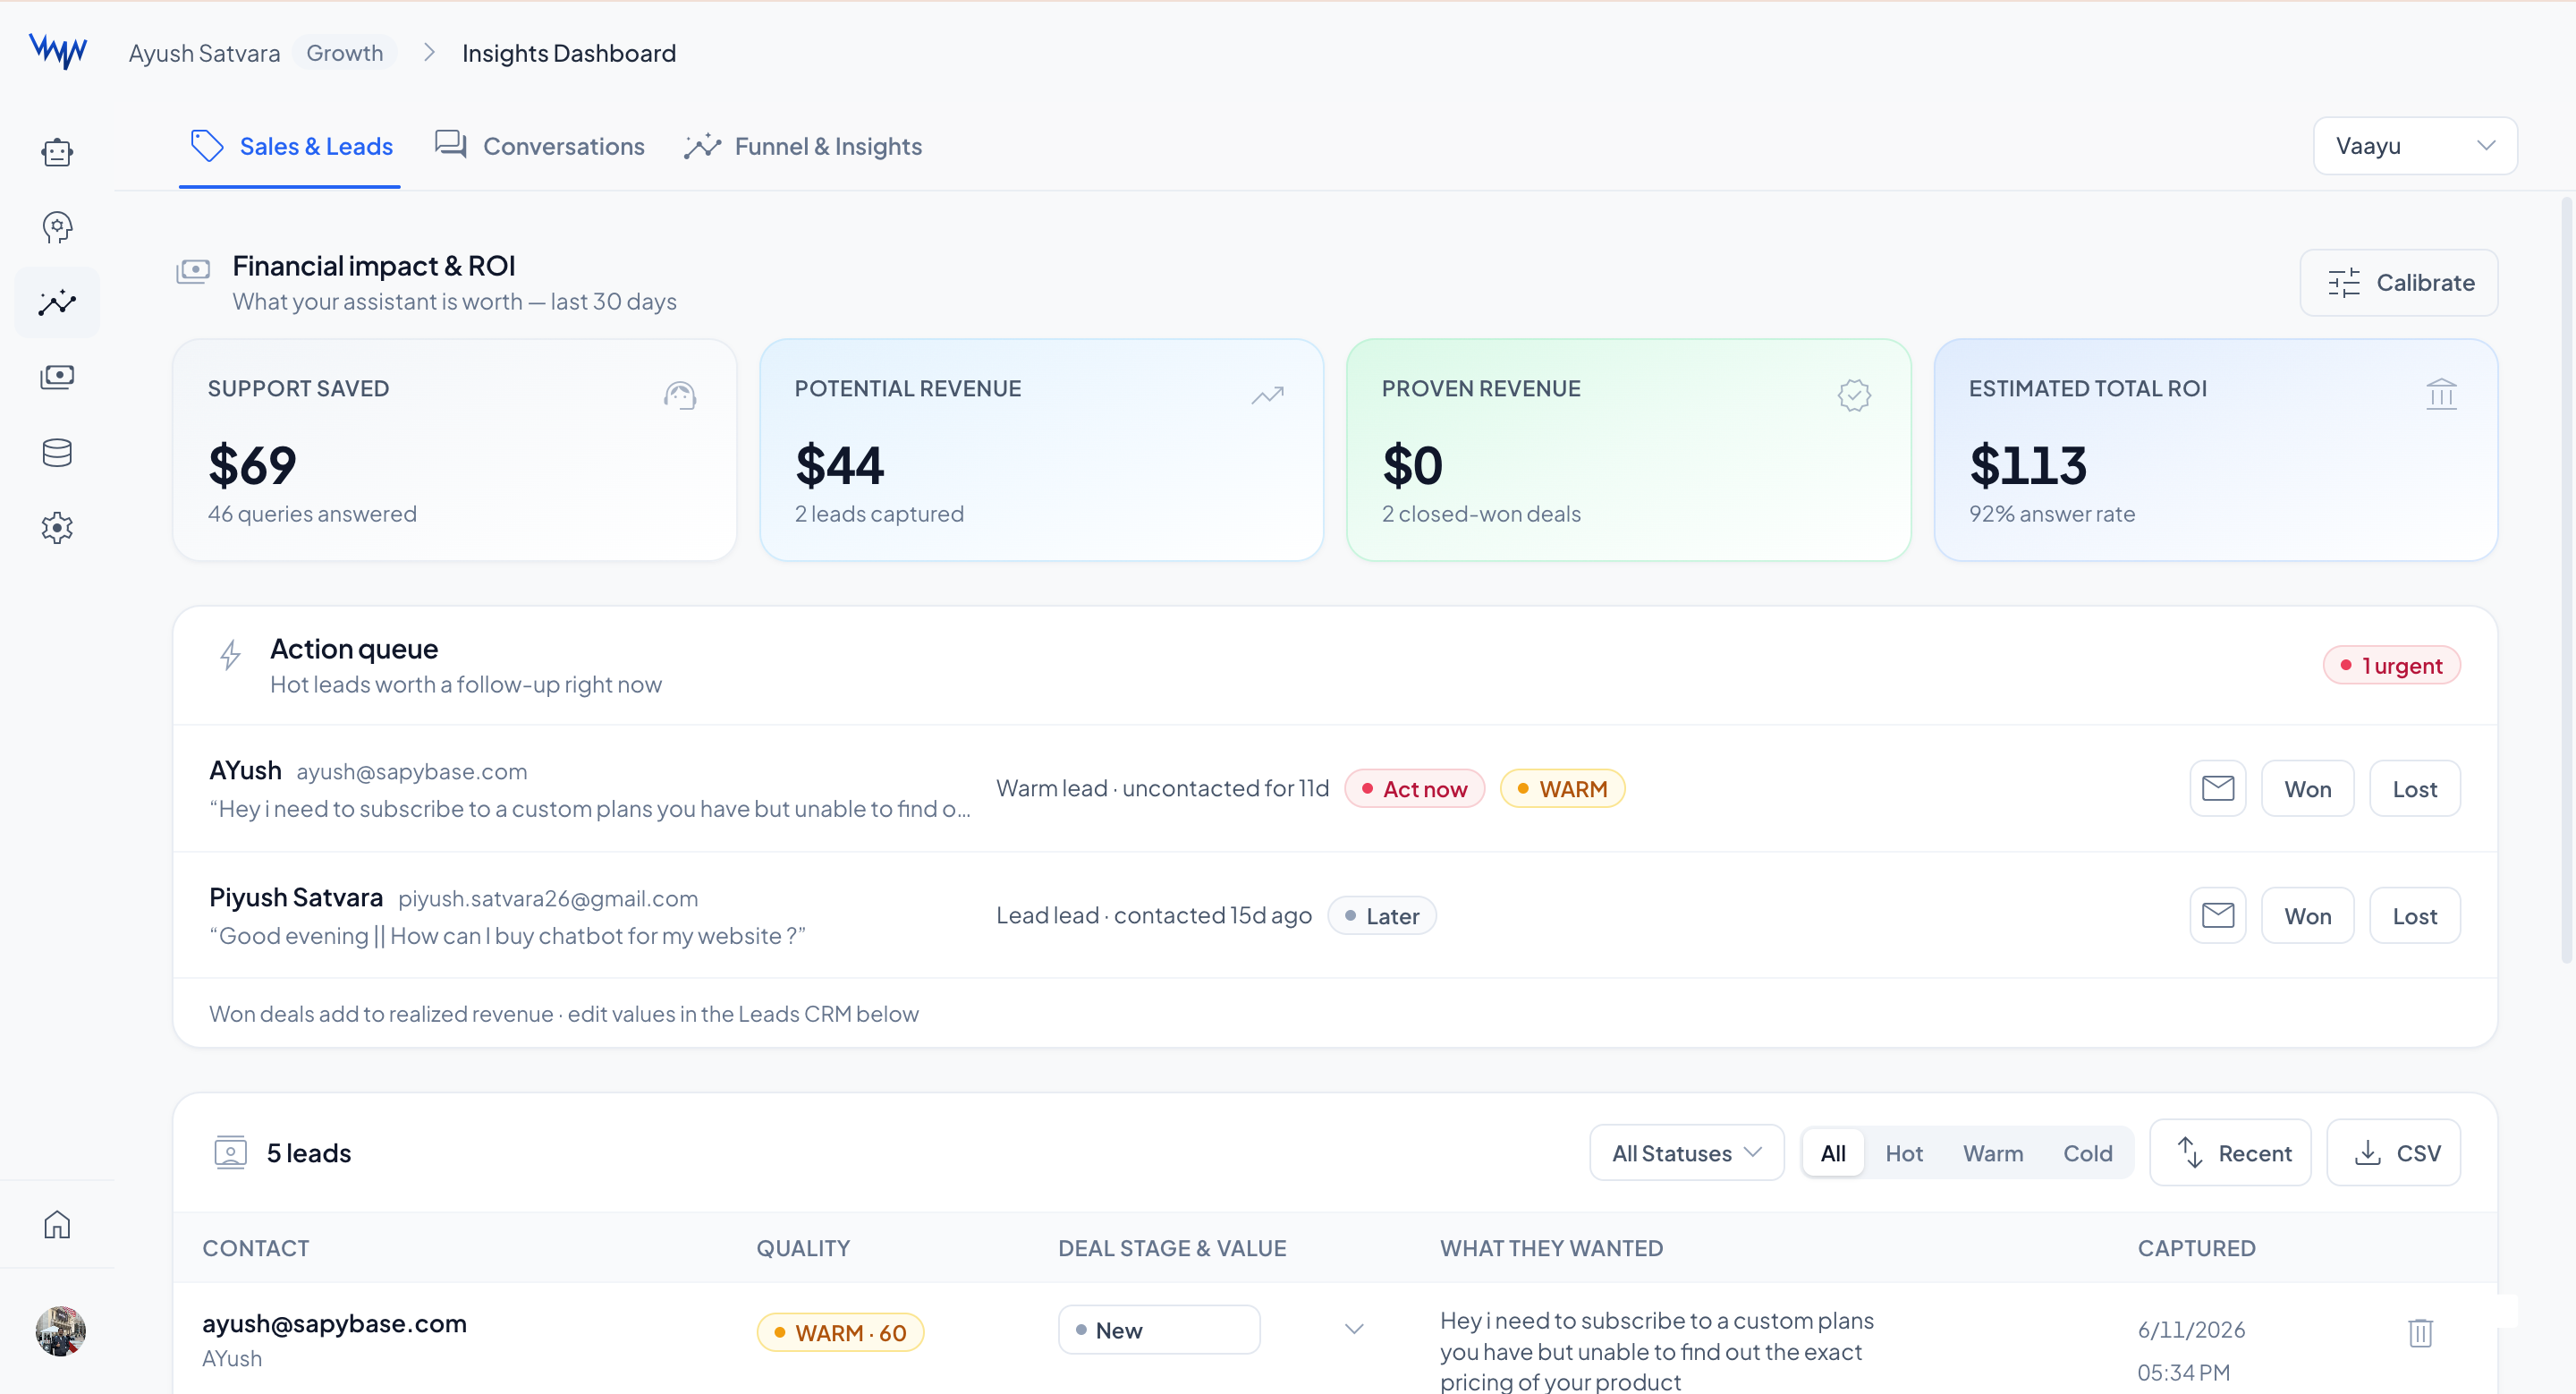This screenshot has height=1394, width=2576.
Task: Filter leads by Warm quality
Action: click(x=1992, y=1152)
